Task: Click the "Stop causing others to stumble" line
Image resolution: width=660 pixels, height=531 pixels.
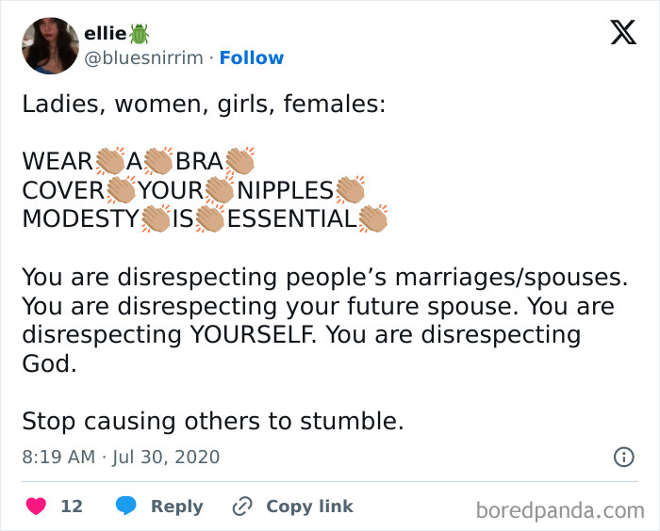Action: [212, 421]
